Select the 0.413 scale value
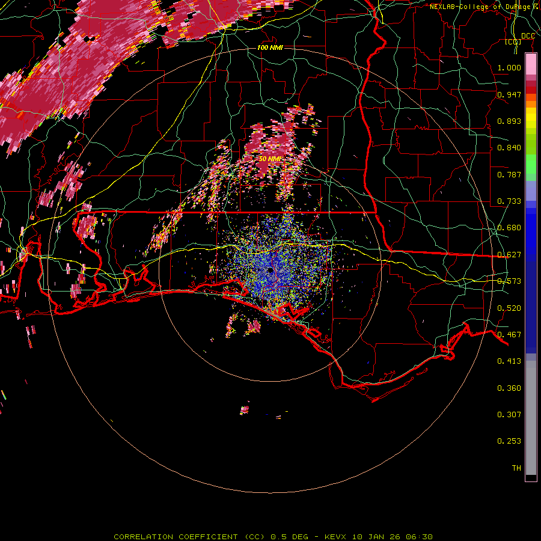This screenshot has width=541, height=541. pyautogui.click(x=509, y=361)
